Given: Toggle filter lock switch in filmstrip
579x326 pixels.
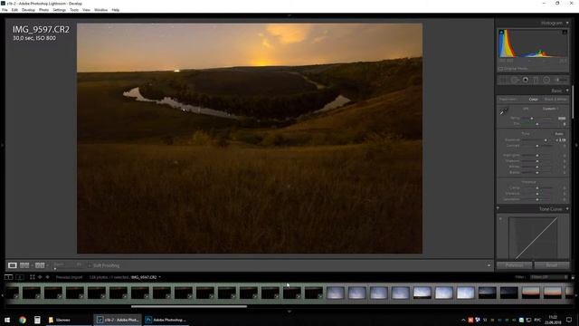Looking at the screenshot, I should pos(573,277).
